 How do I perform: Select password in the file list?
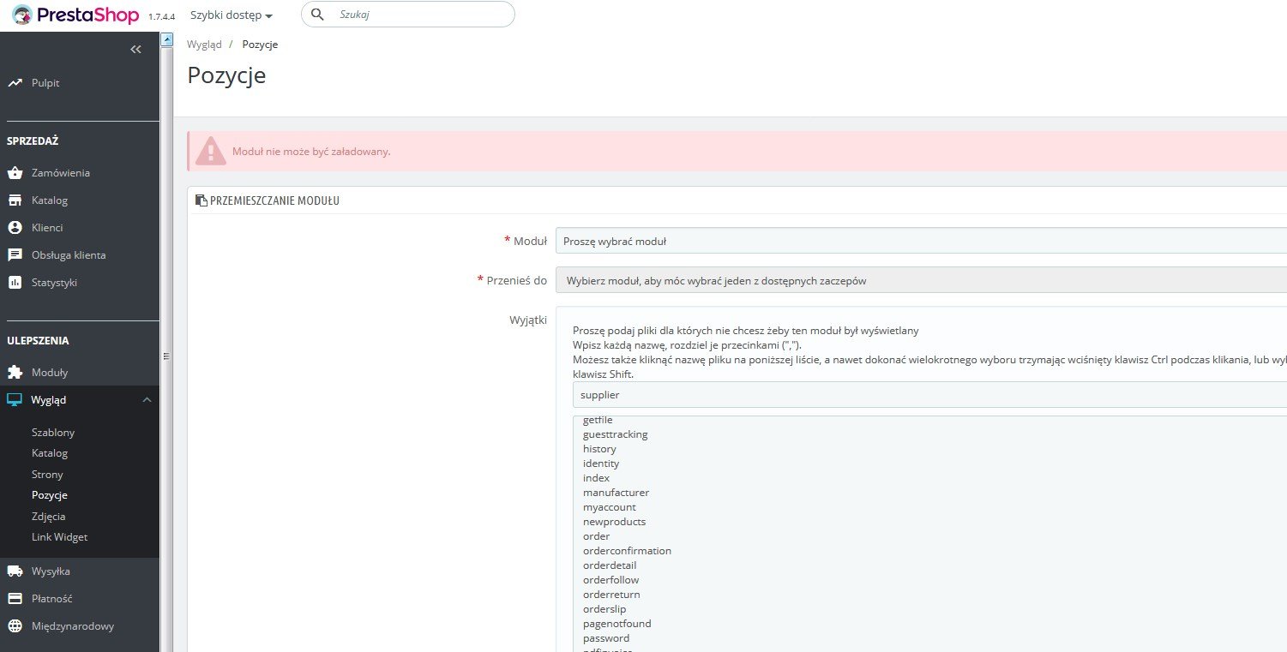[x=606, y=638]
